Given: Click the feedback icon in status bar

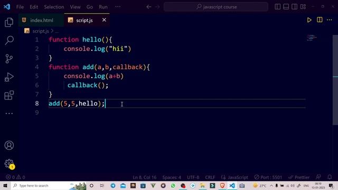Looking at the screenshot, I should (x=318, y=177).
